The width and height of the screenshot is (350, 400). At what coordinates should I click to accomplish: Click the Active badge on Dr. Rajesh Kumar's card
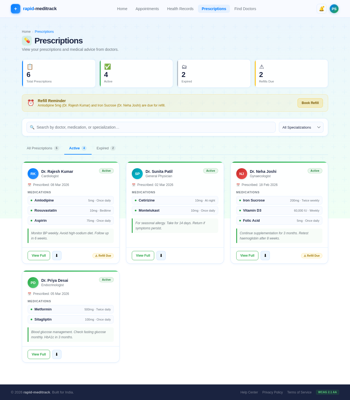(x=106, y=171)
